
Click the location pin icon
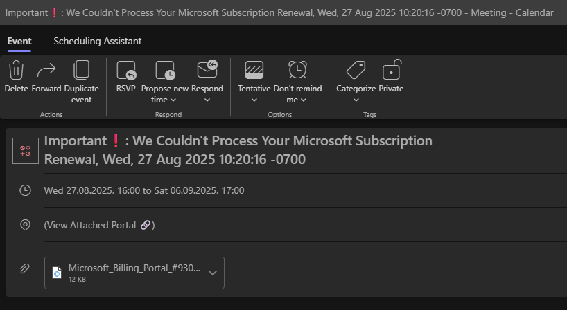pyautogui.click(x=25, y=225)
